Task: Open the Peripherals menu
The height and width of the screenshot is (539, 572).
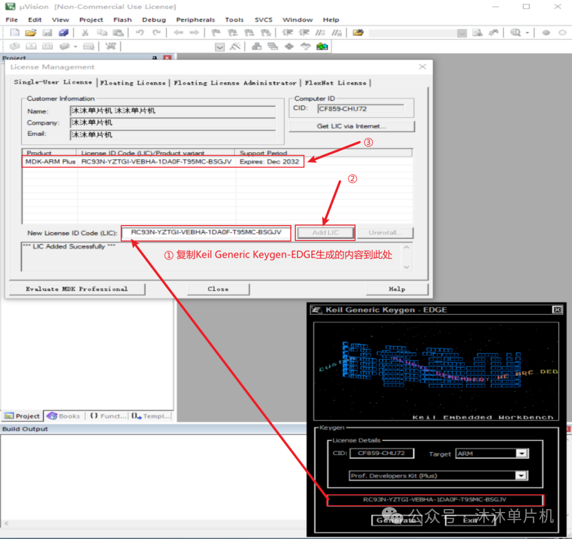Action: pos(195,20)
